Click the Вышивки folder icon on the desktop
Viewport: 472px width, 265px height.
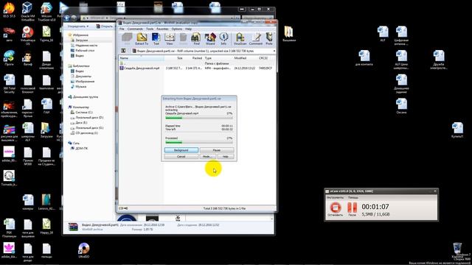pyautogui.click(x=289, y=34)
